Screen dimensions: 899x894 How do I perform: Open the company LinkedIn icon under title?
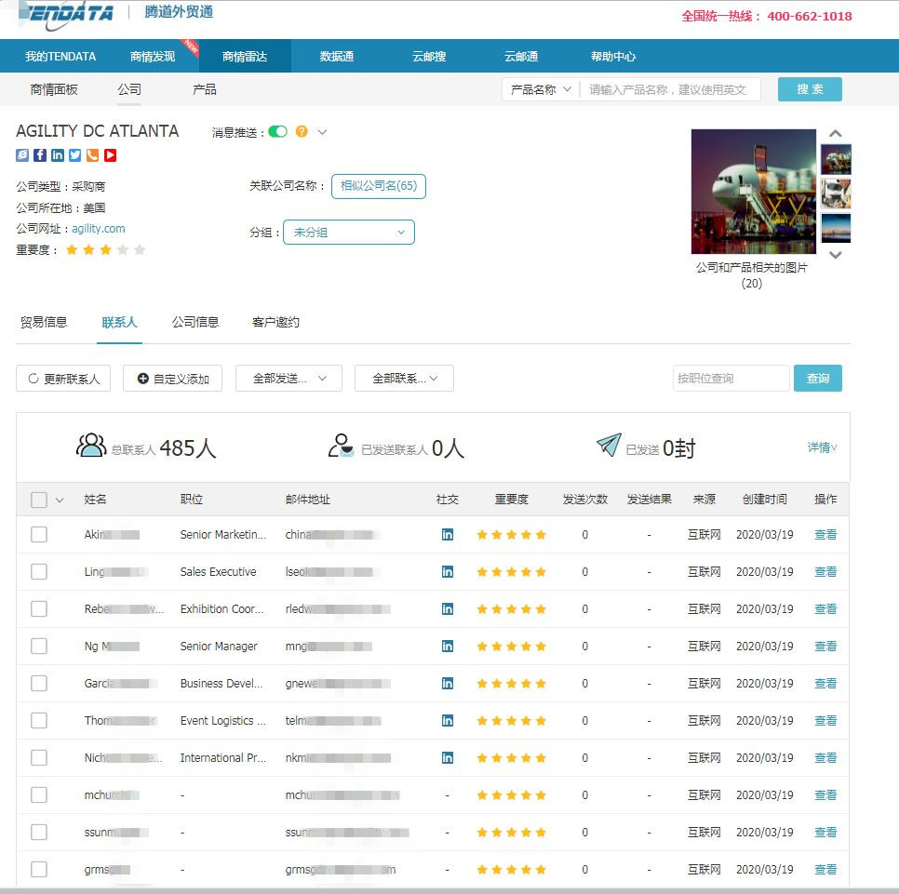58,154
